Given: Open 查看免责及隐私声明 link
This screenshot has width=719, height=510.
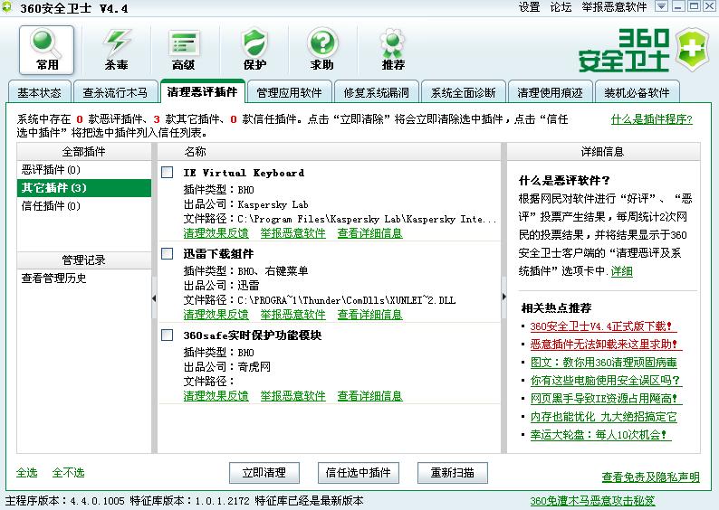Looking at the screenshot, I should [x=651, y=477].
